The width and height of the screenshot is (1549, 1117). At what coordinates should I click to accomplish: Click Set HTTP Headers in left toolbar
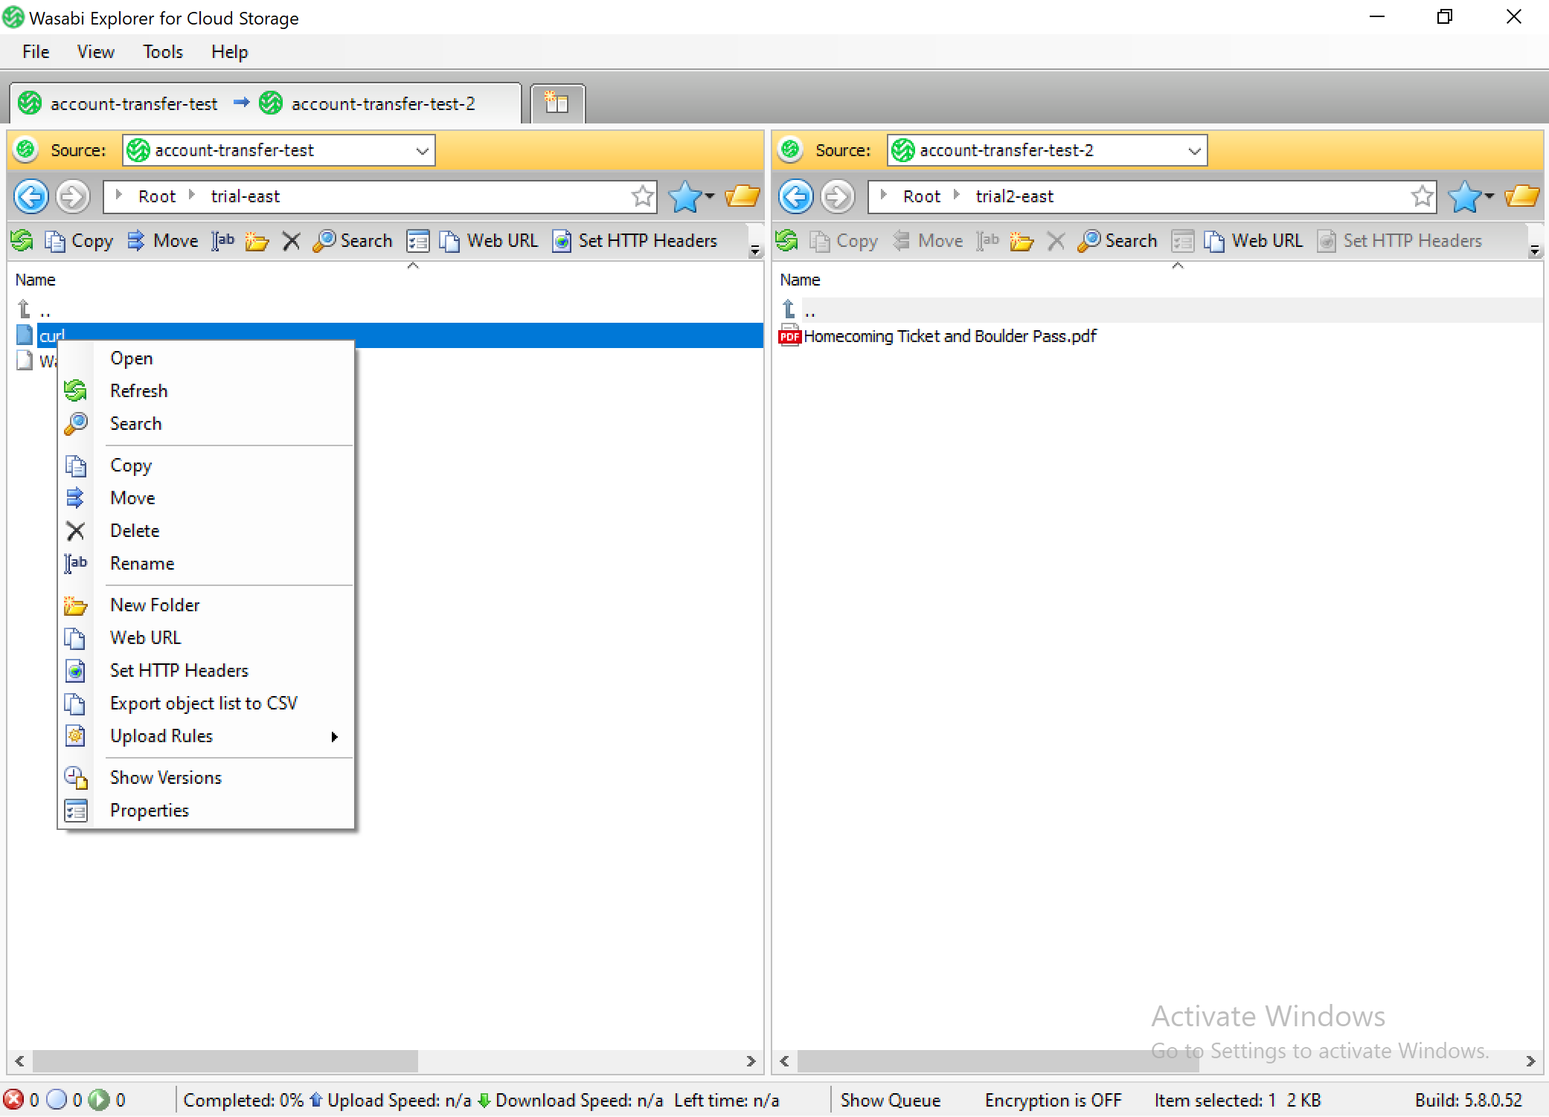(635, 240)
